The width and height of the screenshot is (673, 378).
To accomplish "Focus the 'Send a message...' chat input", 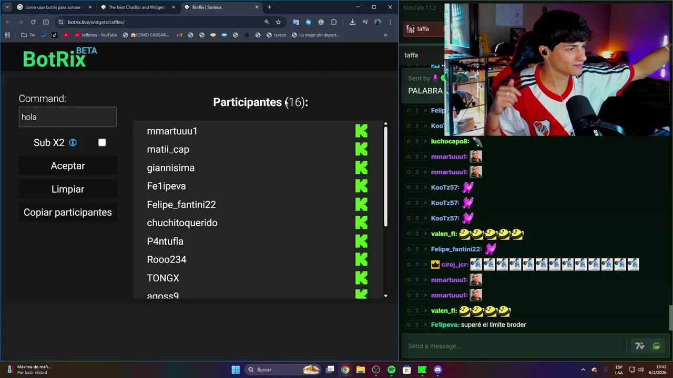I will click(x=515, y=346).
